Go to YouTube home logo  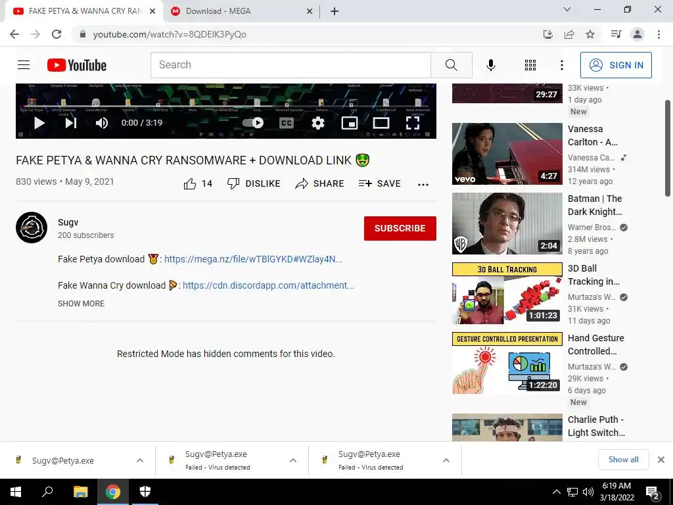tap(77, 65)
